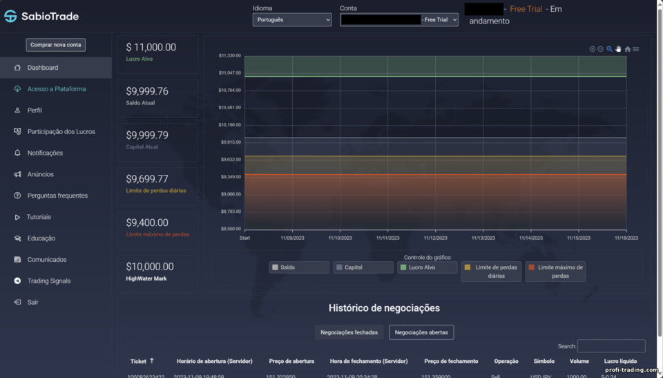Click the $9,400.00 max loss value
The image size is (663, 378).
(147, 223)
